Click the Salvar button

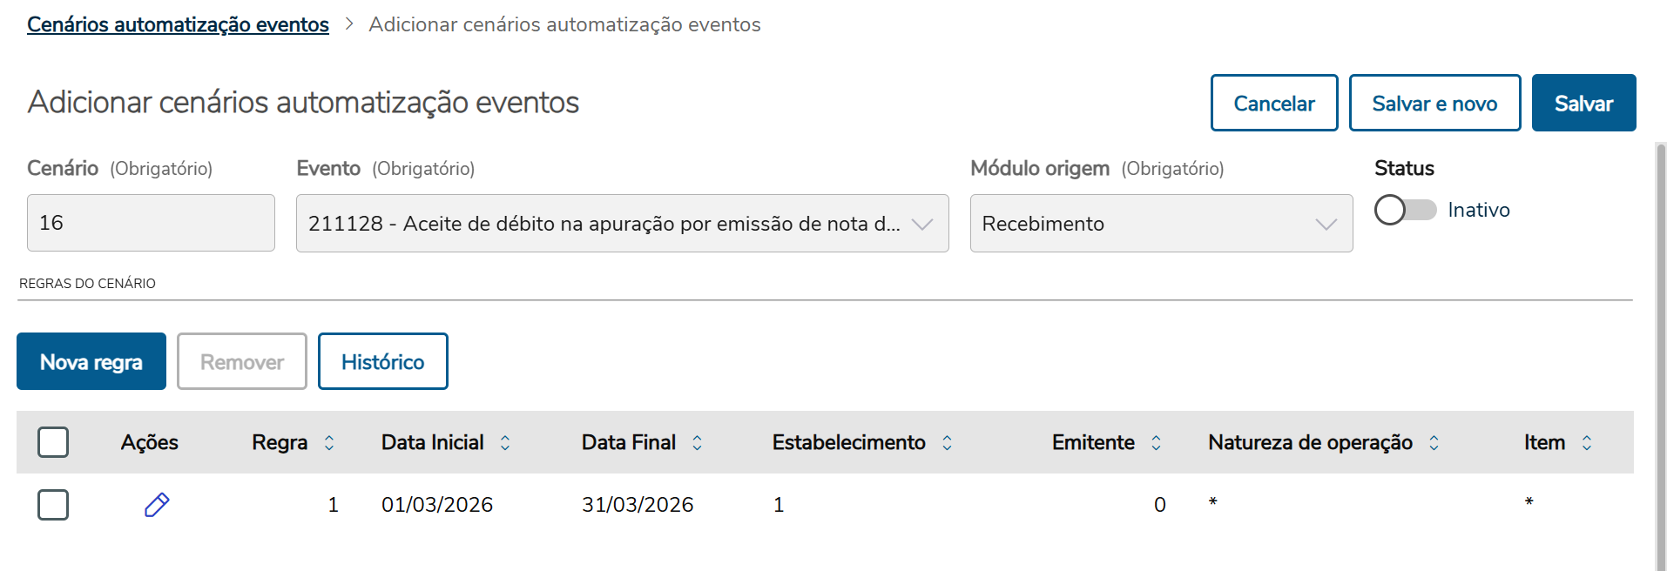click(1583, 103)
